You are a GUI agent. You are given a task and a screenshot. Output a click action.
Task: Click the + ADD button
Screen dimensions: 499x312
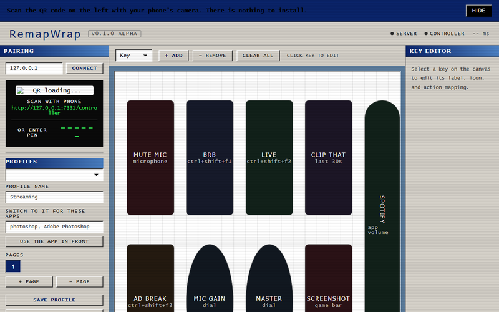[173, 56]
